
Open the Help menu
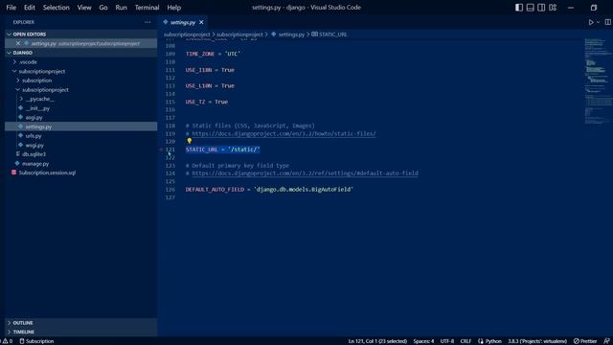[174, 8]
